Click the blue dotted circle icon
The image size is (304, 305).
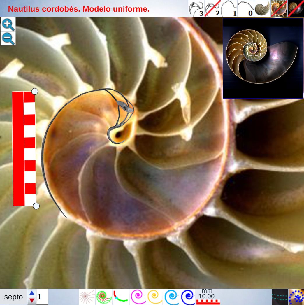(x=296, y=297)
